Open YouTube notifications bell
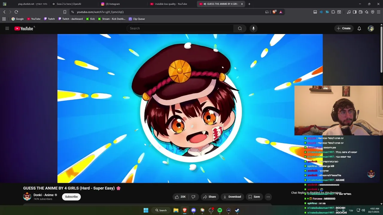This screenshot has width=383, height=215. [x=359, y=28]
